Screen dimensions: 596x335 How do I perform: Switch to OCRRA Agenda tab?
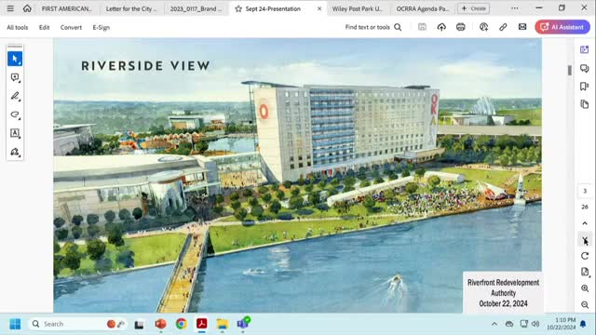point(423,8)
